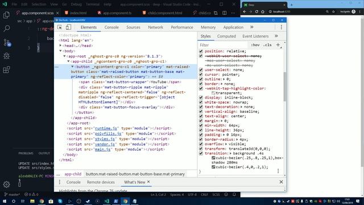Toggle the user-select: none checkbox
The image size is (364, 205).
click(201, 69)
